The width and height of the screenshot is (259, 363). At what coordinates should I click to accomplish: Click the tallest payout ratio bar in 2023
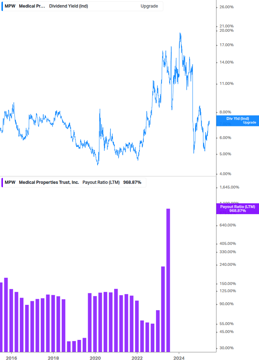[x=168, y=280]
